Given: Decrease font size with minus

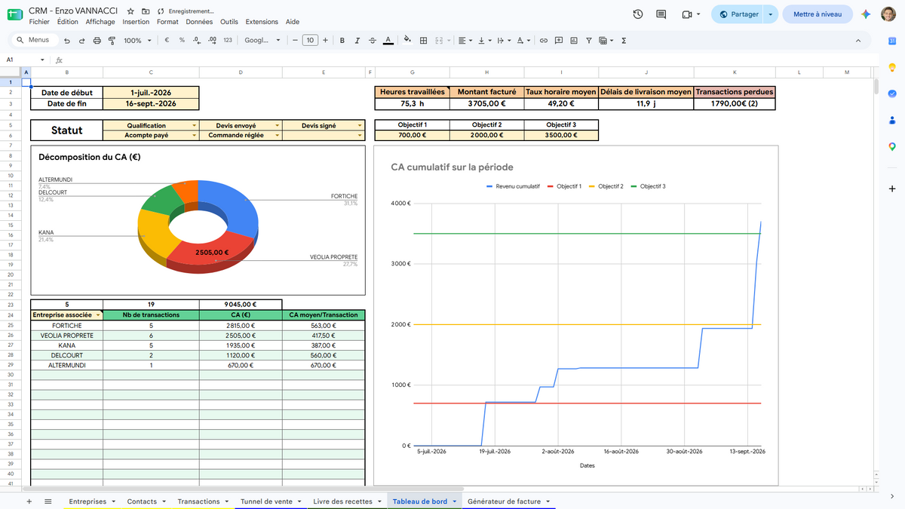Looking at the screenshot, I should [x=295, y=41].
